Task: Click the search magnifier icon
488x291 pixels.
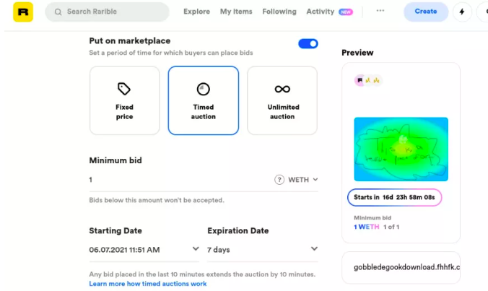Action: pyautogui.click(x=58, y=12)
